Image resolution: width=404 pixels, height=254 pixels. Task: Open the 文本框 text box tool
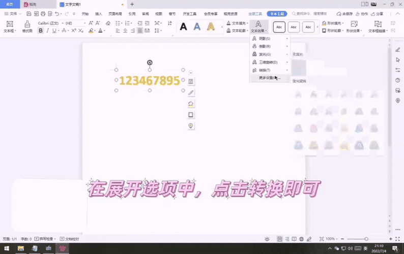pyautogui.click(x=10, y=26)
